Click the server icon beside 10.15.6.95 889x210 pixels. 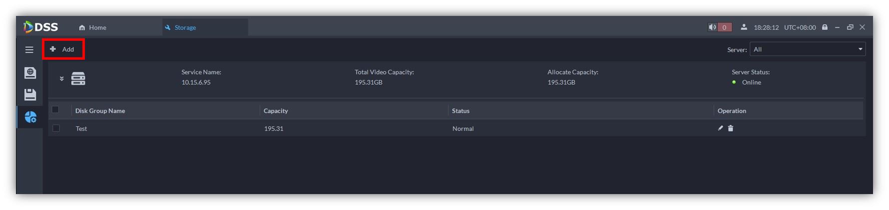coord(78,79)
